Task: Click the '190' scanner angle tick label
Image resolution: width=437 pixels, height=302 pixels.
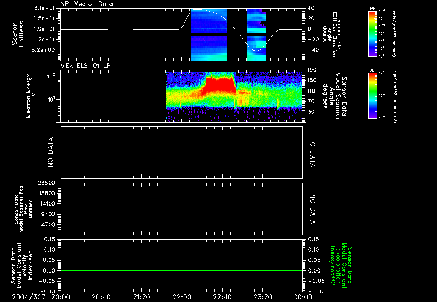Action: pyautogui.click(x=312, y=70)
